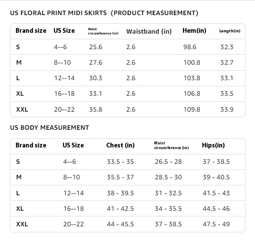Image resolution: width=255 pixels, height=247 pixels.
Task: Click chest range 41 - 42.5 for XL
Action: tap(120, 209)
